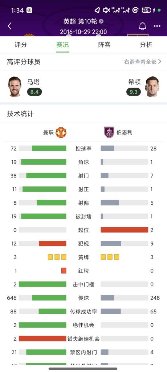Select the 赛况 tab

[62, 45]
